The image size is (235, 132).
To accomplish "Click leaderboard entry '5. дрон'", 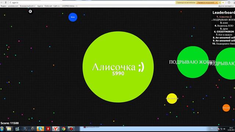I will pyautogui.click(x=224, y=29).
